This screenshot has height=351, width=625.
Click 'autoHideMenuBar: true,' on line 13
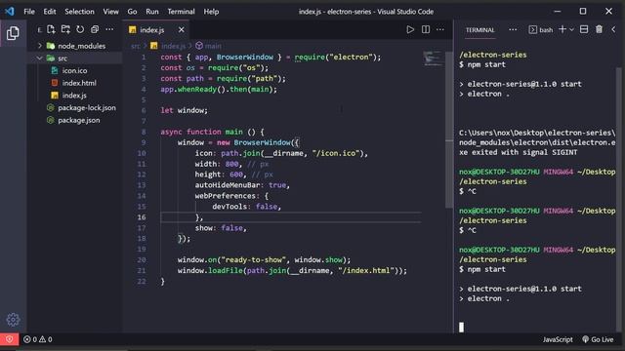(242, 185)
